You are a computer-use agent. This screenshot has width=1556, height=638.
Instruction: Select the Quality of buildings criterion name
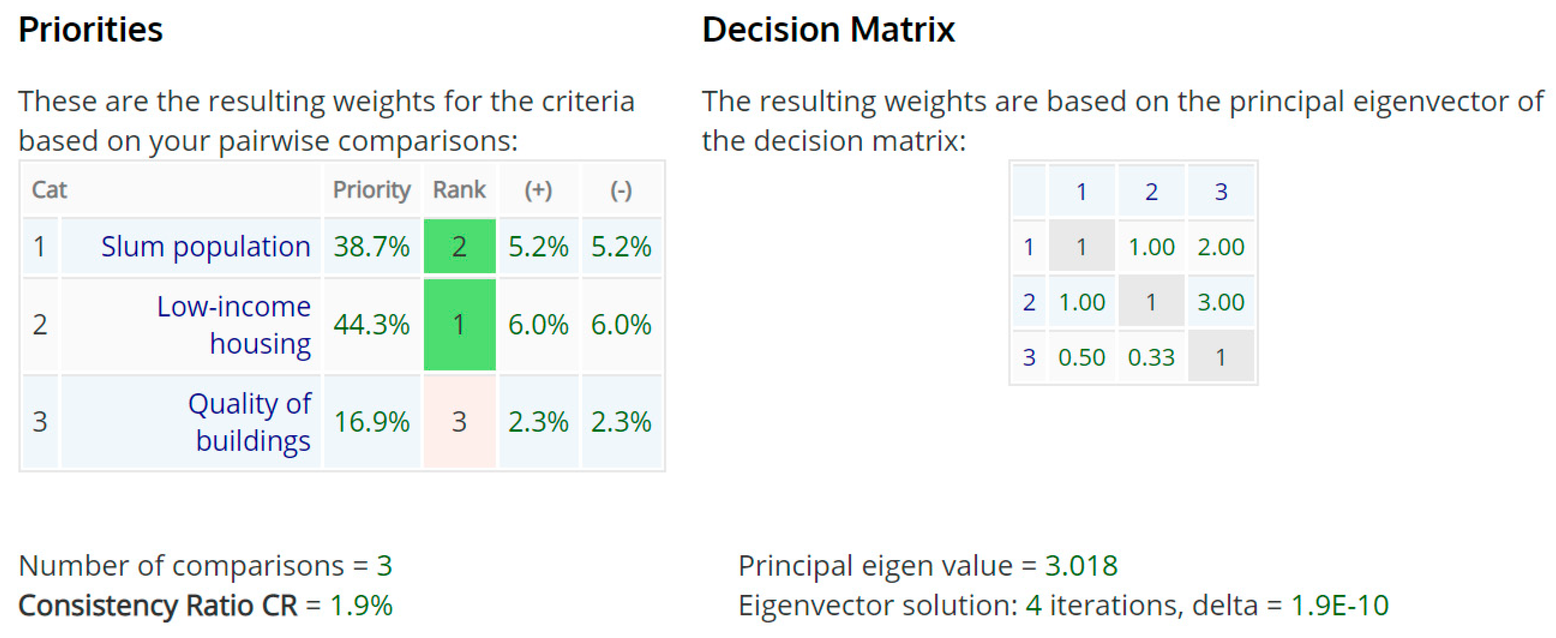pyautogui.click(x=250, y=422)
